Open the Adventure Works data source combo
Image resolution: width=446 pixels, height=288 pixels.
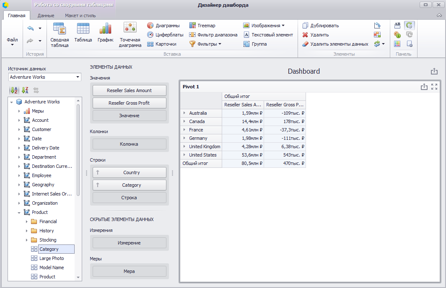[x=45, y=77]
